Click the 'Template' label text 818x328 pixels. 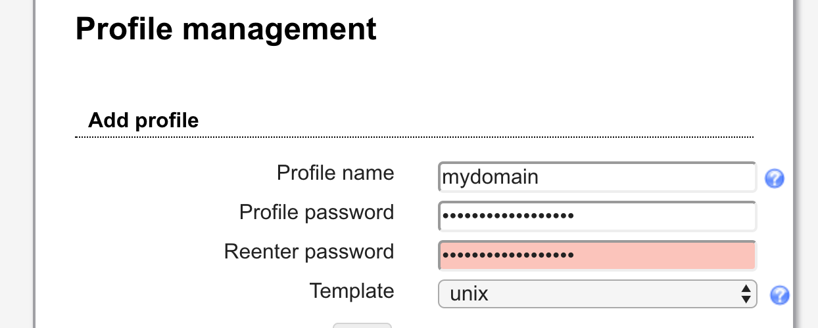tap(352, 291)
